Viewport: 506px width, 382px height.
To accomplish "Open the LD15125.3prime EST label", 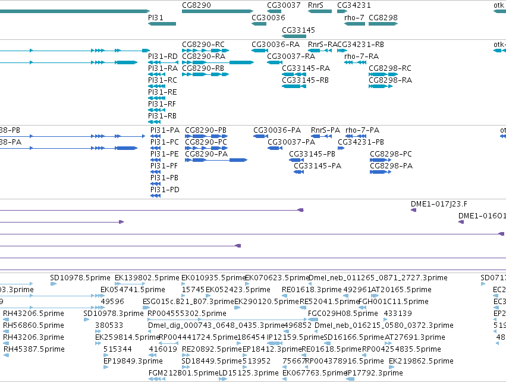I will coord(249,373).
